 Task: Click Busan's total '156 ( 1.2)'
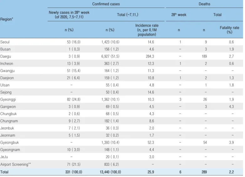click(112, 49)
